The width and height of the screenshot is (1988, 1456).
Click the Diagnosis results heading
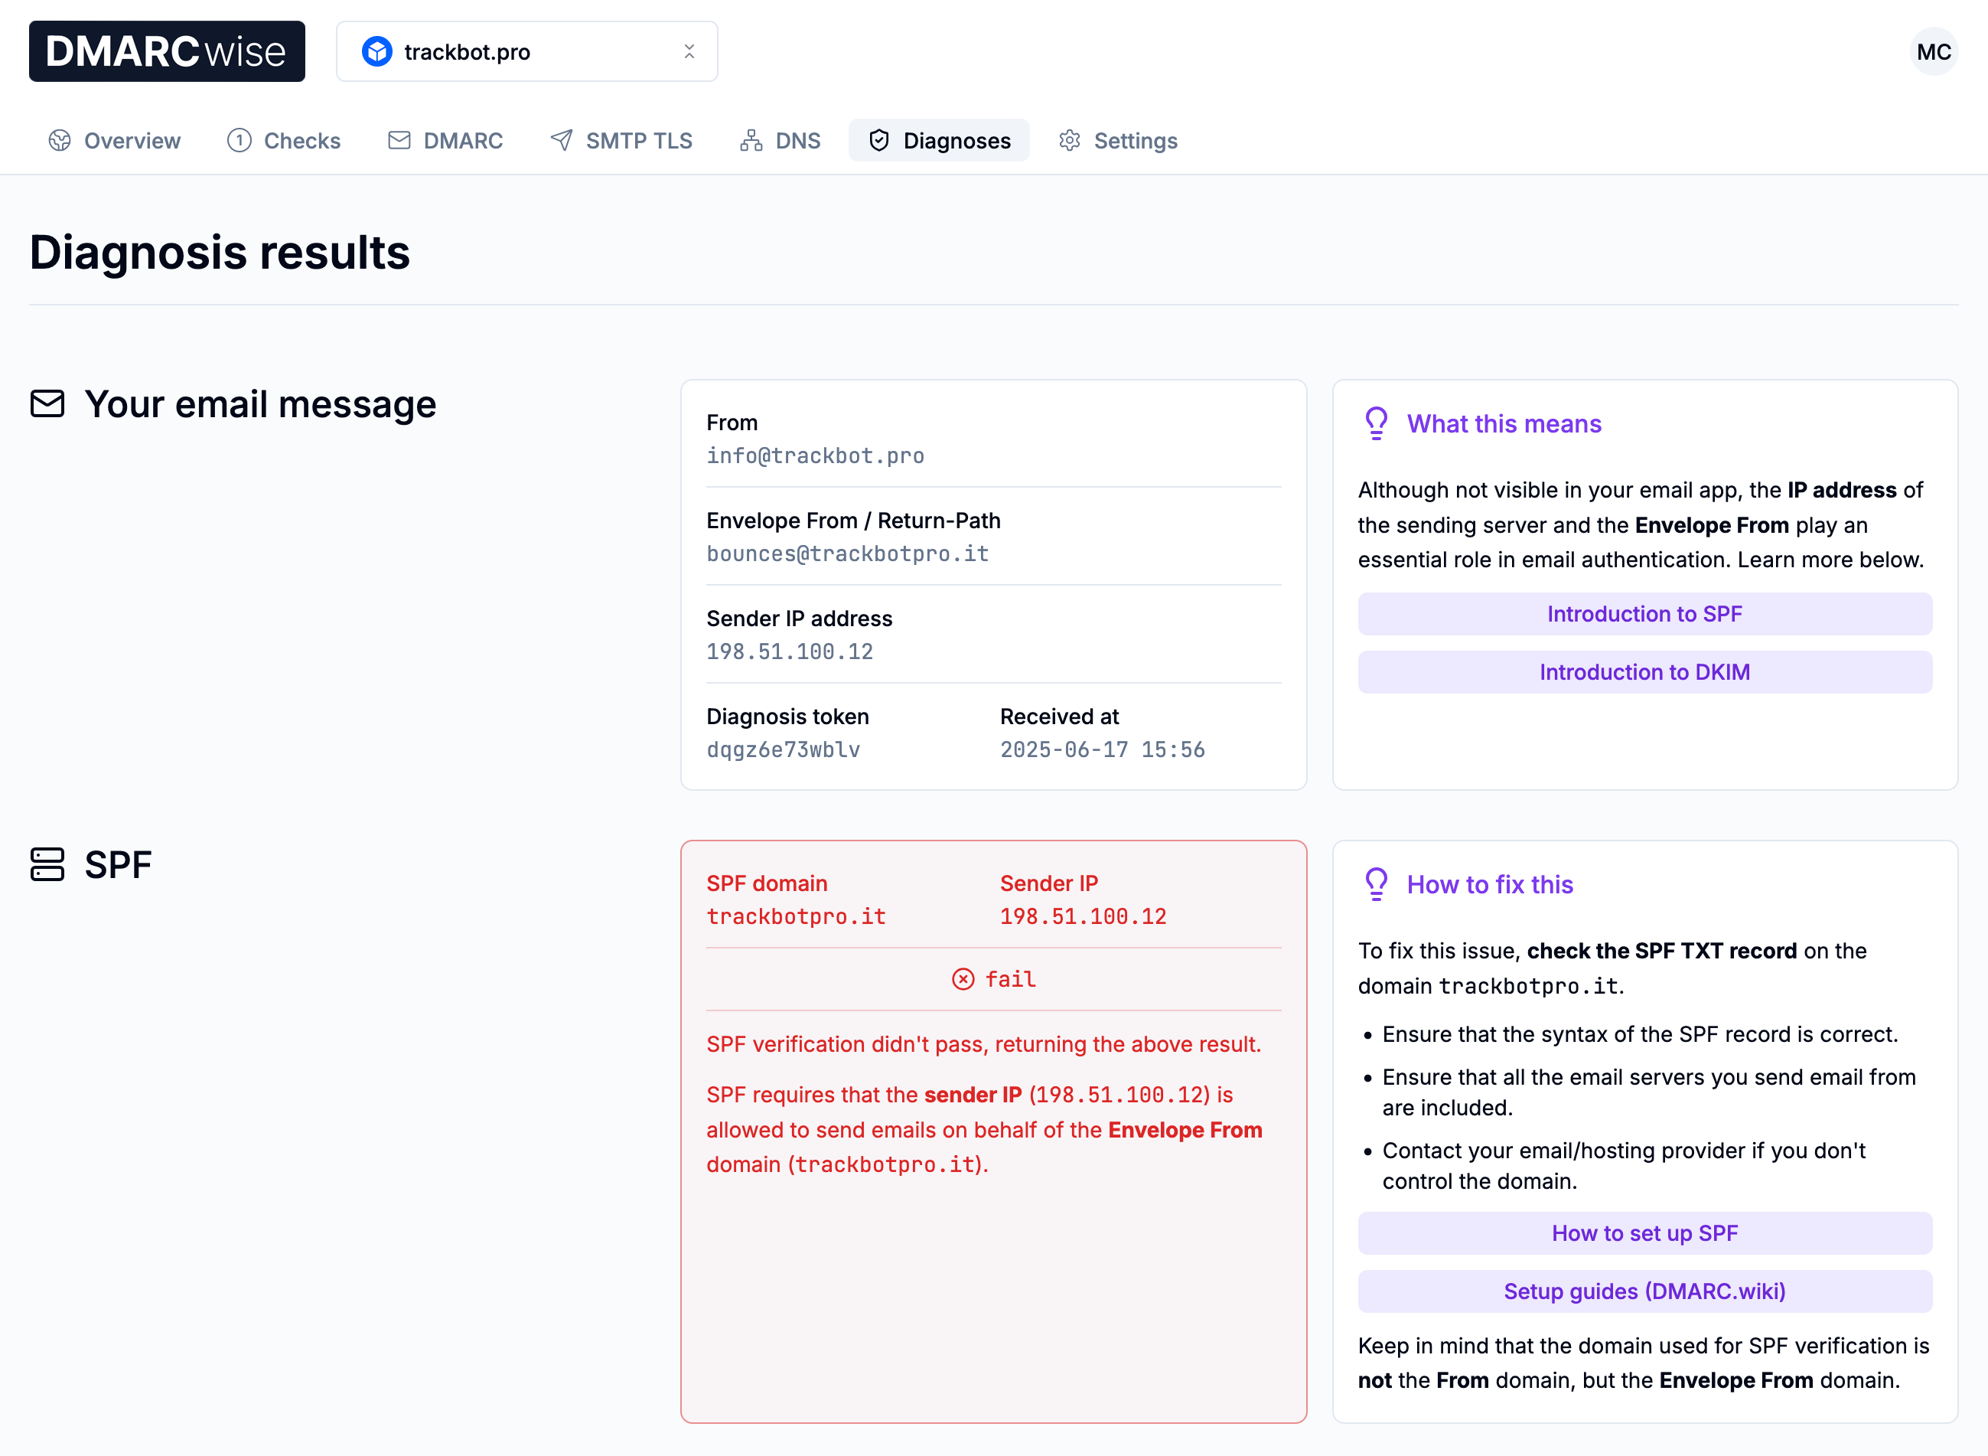(x=220, y=252)
